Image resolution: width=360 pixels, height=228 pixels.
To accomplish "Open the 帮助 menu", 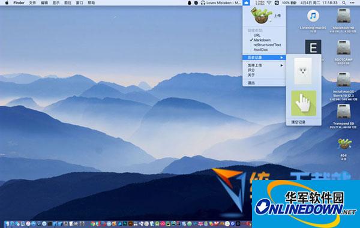I will (x=91, y=3).
